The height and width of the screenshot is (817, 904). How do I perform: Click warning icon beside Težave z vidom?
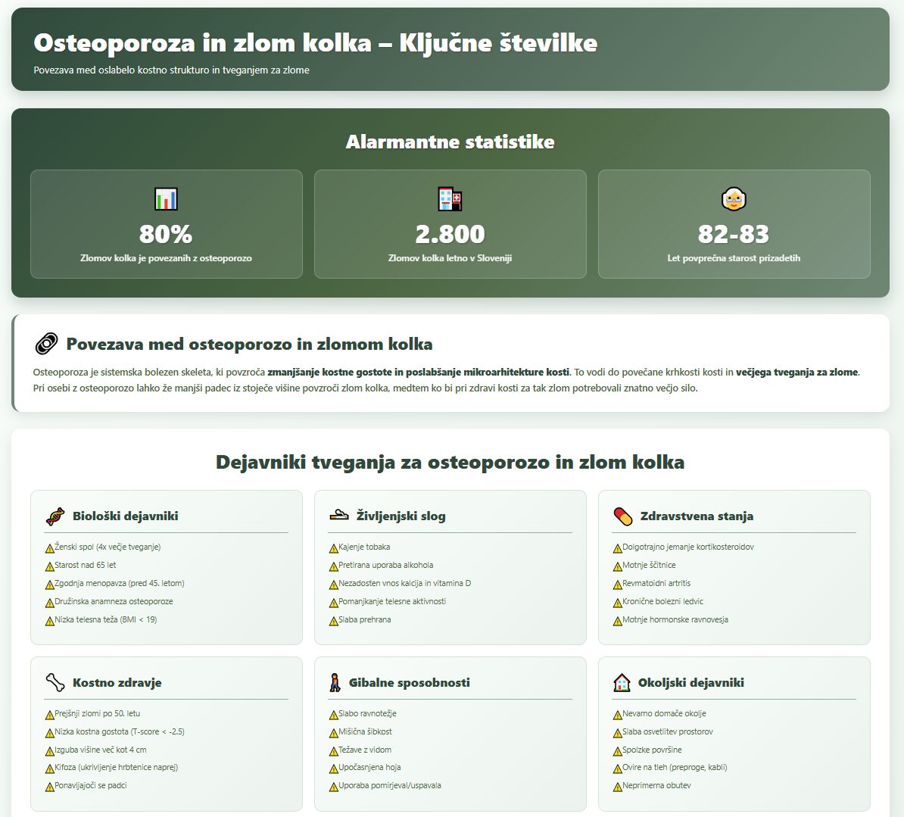point(333,750)
